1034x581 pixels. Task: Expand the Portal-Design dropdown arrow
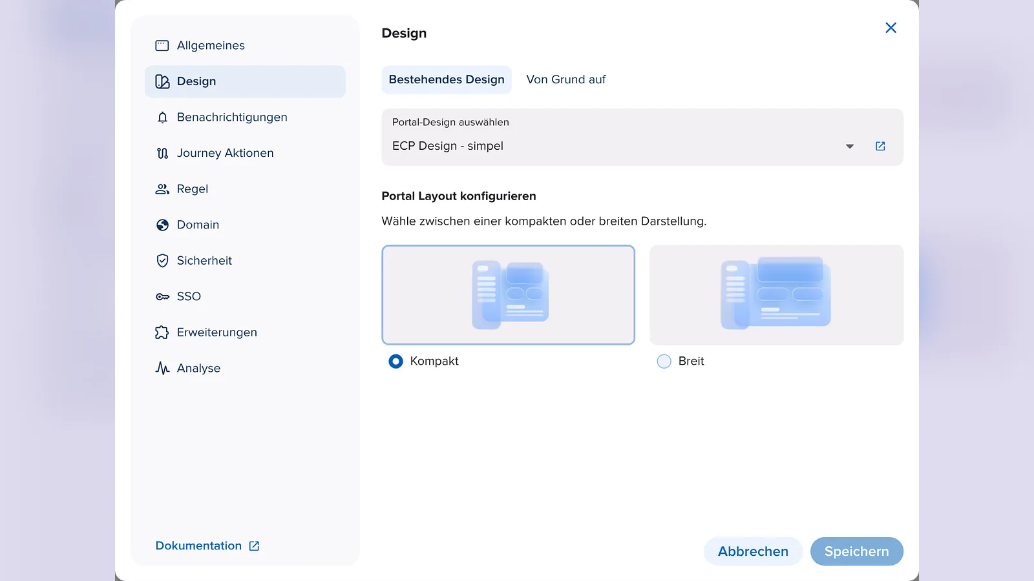click(x=850, y=147)
